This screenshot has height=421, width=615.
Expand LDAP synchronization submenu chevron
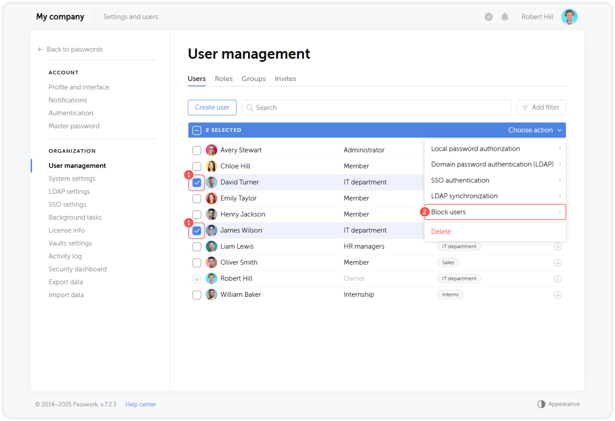(x=560, y=196)
